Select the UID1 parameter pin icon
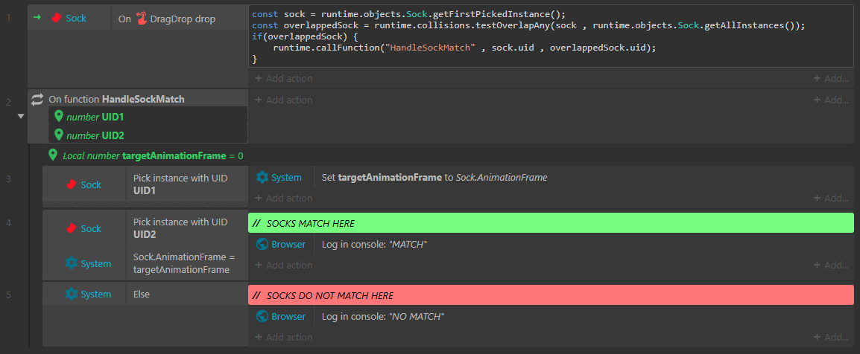 tap(59, 117)
